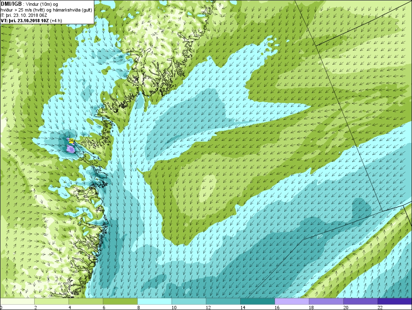
Task: Click the 2–4 m/s light green swatch
Action: [51, 301]
